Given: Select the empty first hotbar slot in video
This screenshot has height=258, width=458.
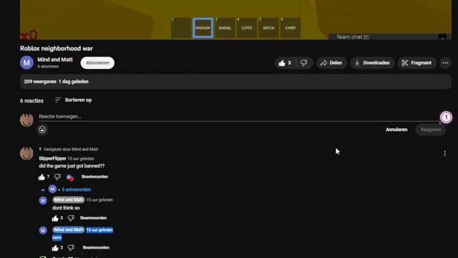Looking at the screenshot, I should coord(181,28).
